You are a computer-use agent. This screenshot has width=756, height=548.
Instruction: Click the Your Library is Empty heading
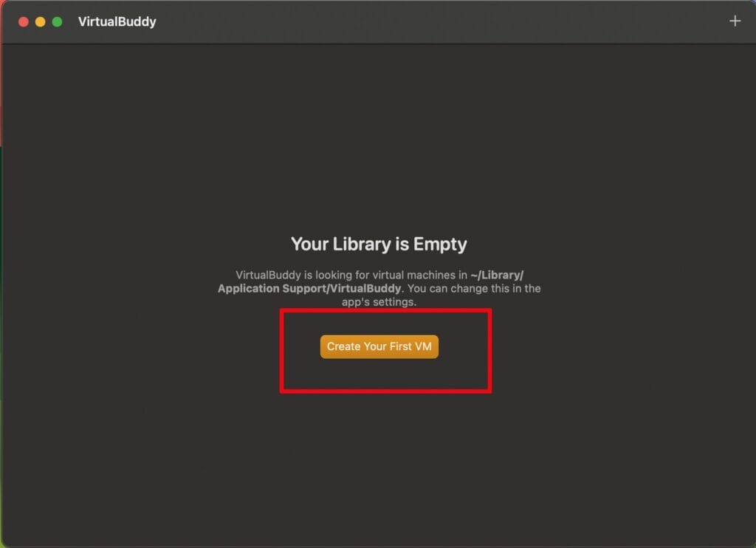[379, 244]
